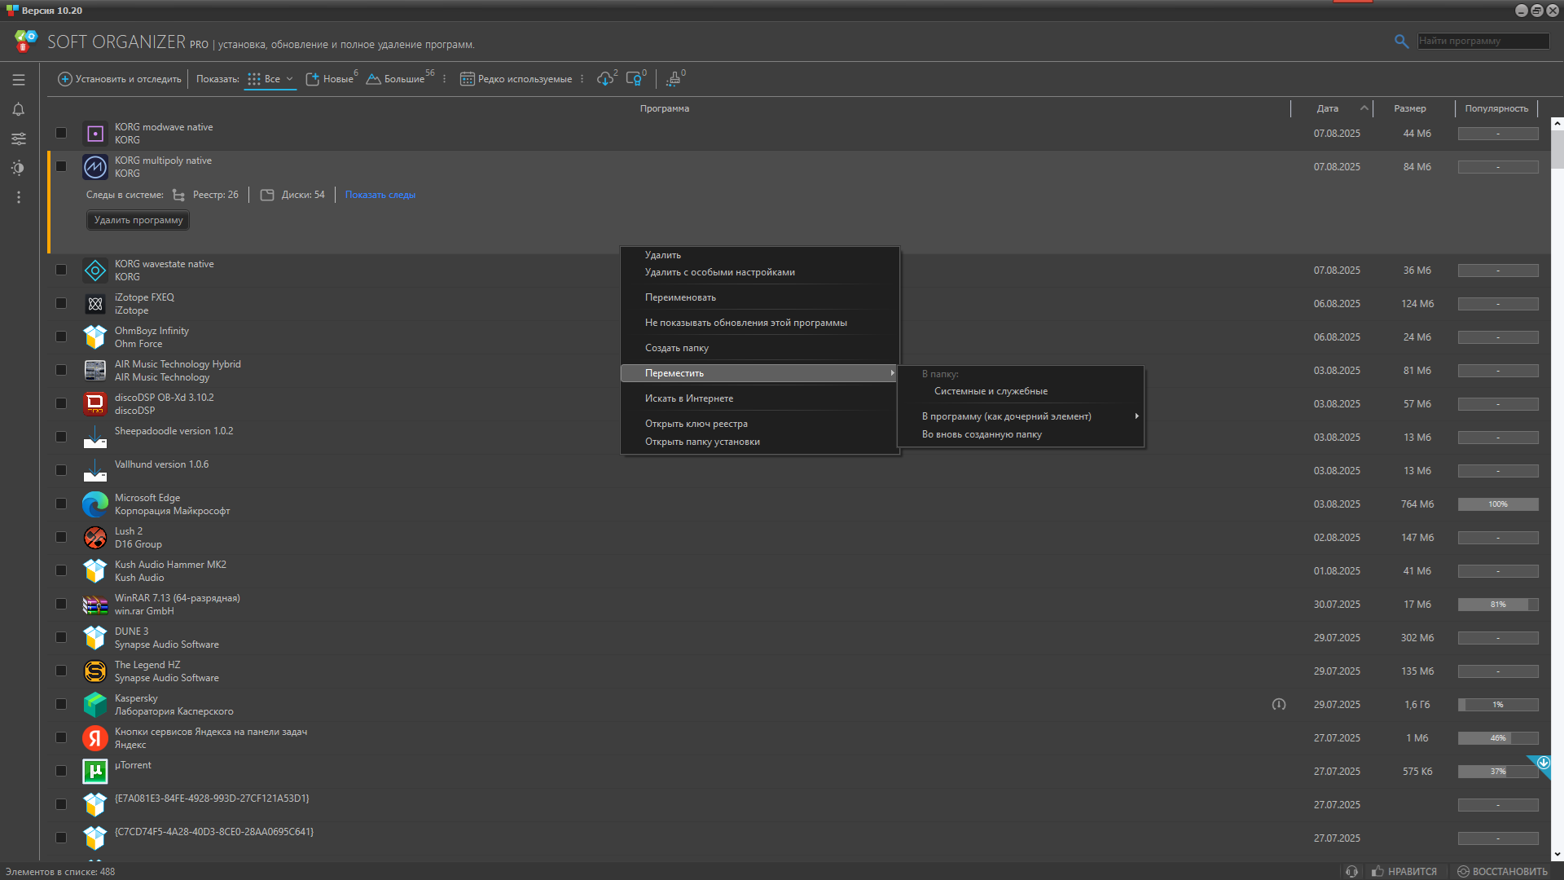1564x880 pixels.
Task: Click Microsoft Edge 100% popularity bar
Action: point(1498,504)
